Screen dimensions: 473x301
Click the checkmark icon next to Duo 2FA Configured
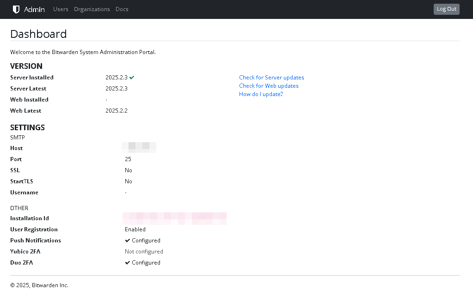127,262
